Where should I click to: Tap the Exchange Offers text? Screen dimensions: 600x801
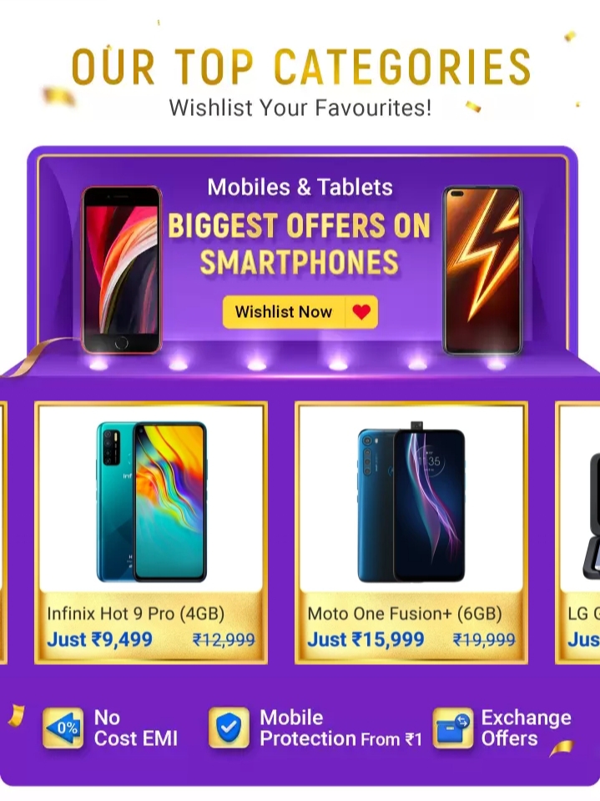[526, 728]
